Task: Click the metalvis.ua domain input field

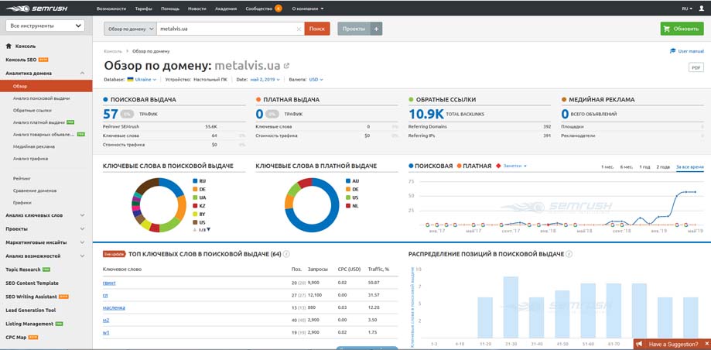Action: click(227, 29)
